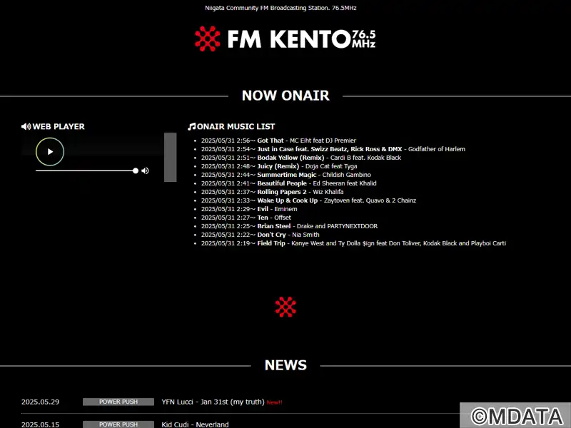Select the 'Ten' by Offset row
Image resolution: width=571 pixels, height=428 pixels.
pyautogui.click(x=246, y=218)
